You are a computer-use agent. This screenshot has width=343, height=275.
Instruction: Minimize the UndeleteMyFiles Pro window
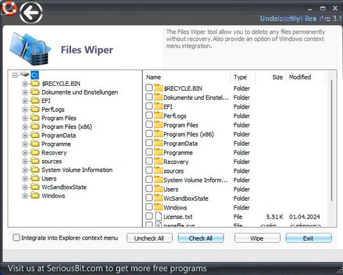click(x=310, y=8)
